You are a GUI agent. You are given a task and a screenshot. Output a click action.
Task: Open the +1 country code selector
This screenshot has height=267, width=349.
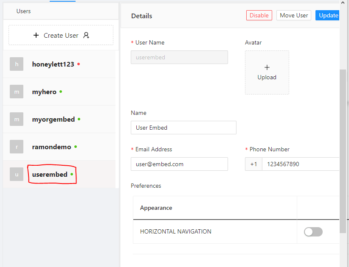[253, 164]
